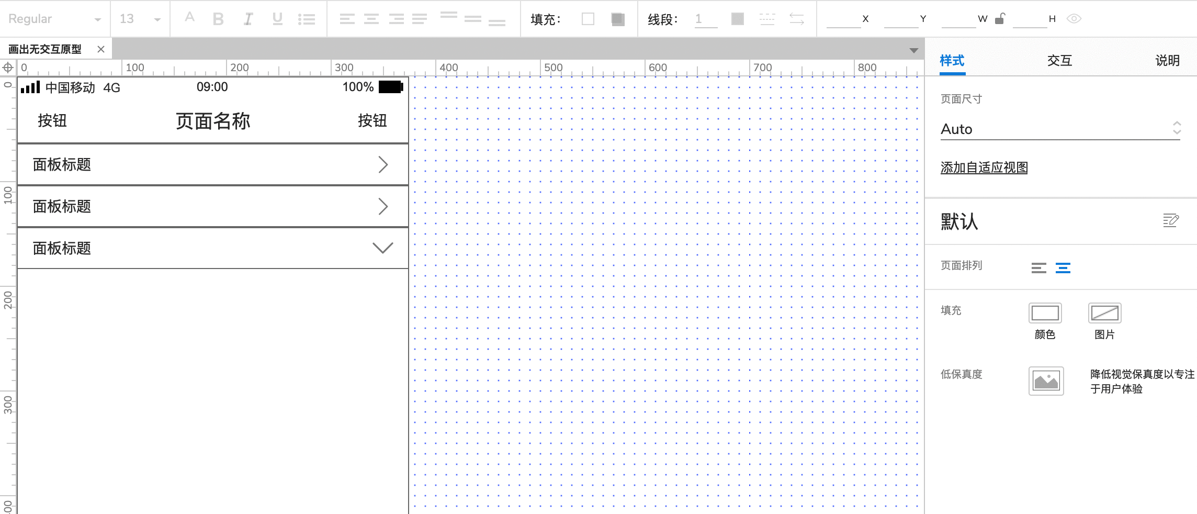Select center text alignment

point(371,18)
